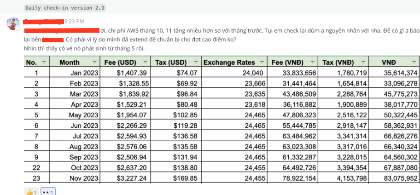The image size is (420, 195).
Task: Open filter icon on Fee (USD) column
Action: coord(145,62)
